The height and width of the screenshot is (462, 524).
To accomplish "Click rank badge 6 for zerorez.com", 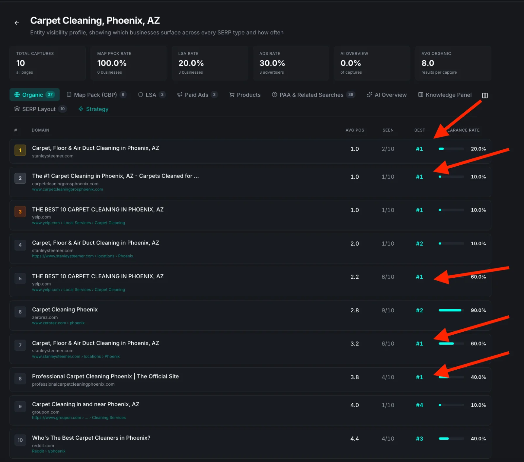I will point(20,312).
